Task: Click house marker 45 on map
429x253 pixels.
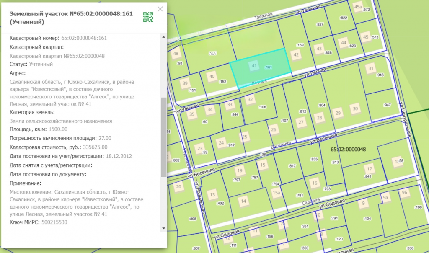Action: [366, 37]
